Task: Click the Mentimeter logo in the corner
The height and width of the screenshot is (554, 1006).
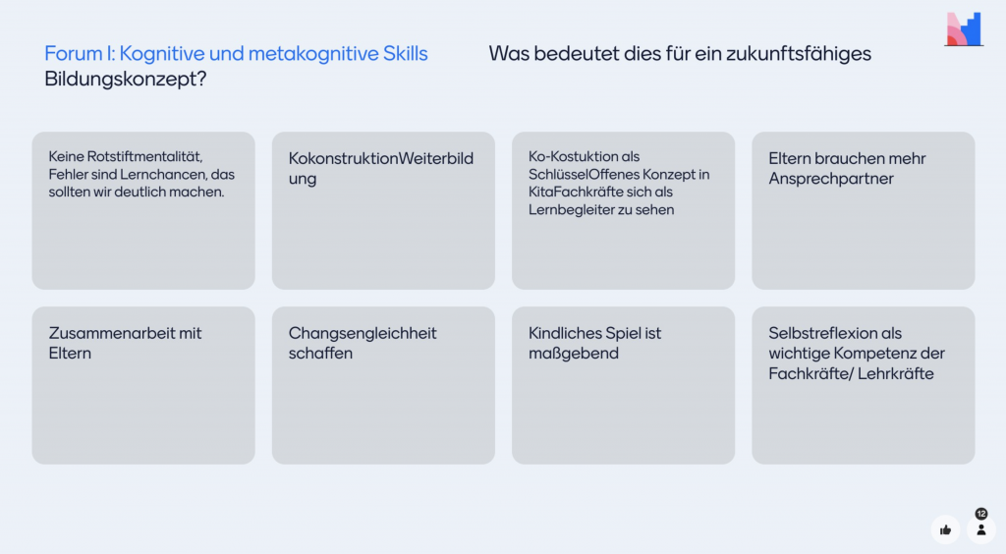Action: (x=963, y=29)
